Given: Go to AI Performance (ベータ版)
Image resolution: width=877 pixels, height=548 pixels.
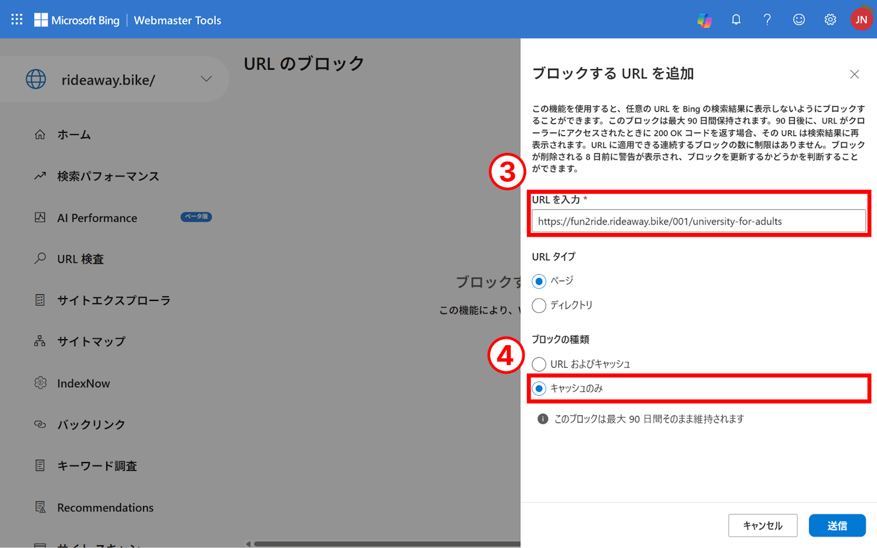Looking at the screenshot, I should click(x=97, y=218).
